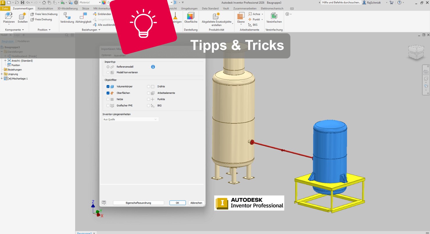430x234 pixels.
Task: Select the Freie Drehung tool
Action: tap(41, 19)
